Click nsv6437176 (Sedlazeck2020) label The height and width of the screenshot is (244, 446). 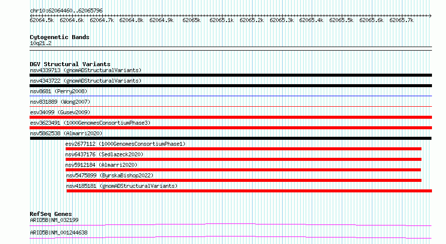(x=104, y=154)
